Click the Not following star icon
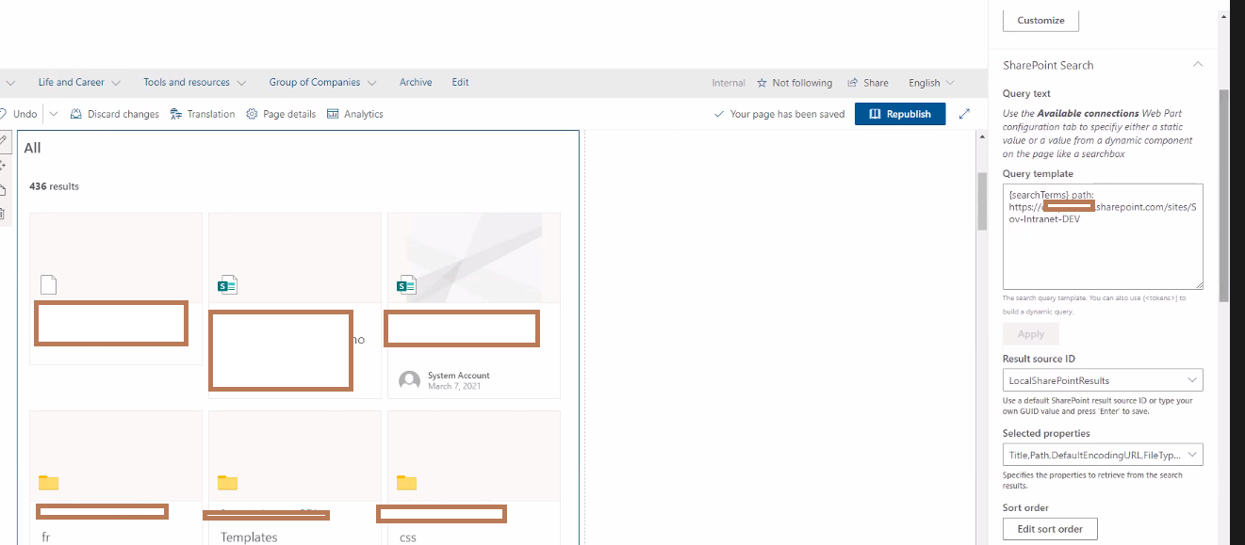The height and width of the screenshot is (545, 1245). (x=762, y=83)
